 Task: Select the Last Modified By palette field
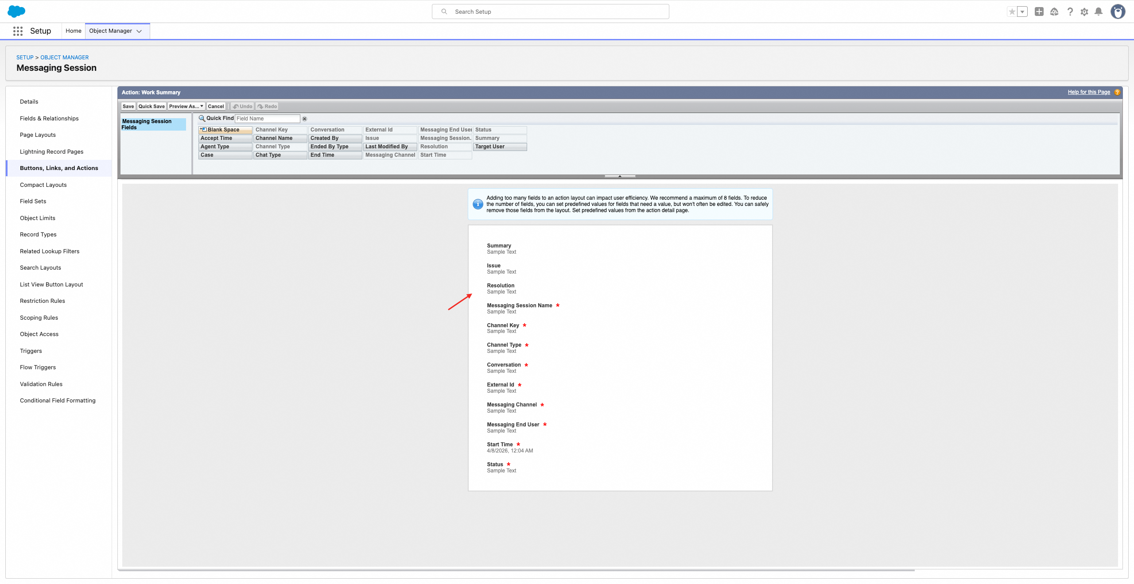390,147
